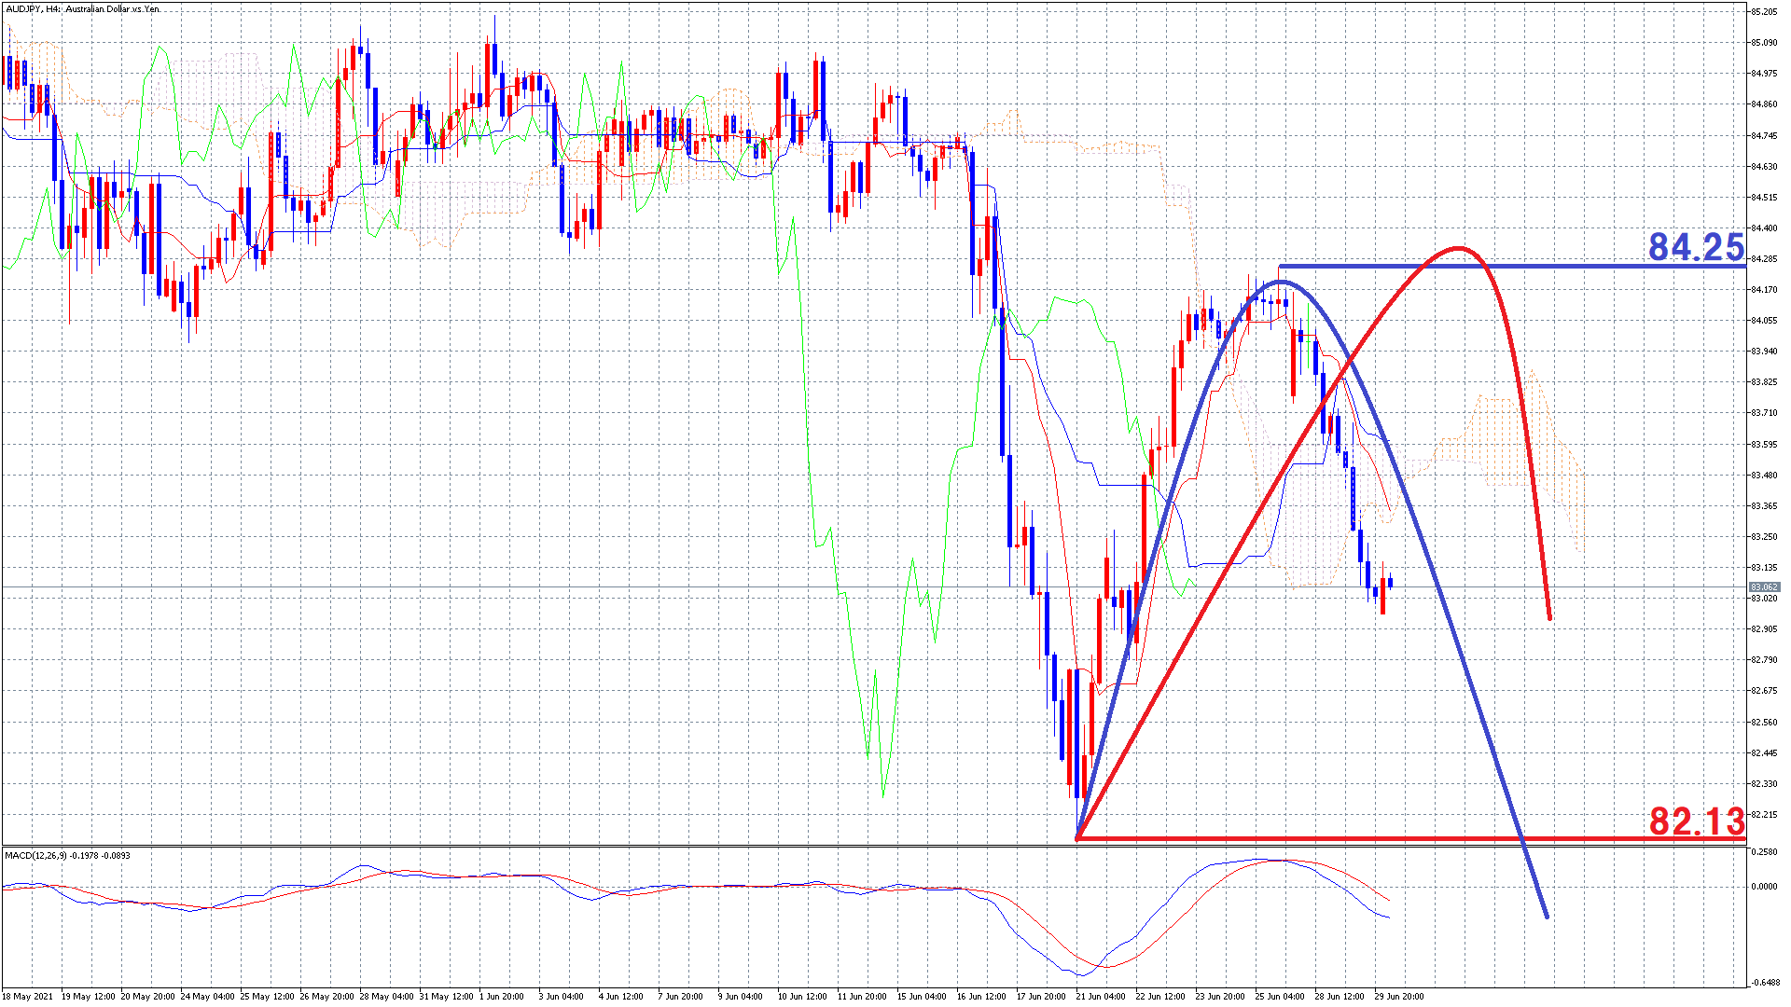
Task: Click the peak of the blue projection curve
Action: pyautogui.click(x=1282, y=282)
